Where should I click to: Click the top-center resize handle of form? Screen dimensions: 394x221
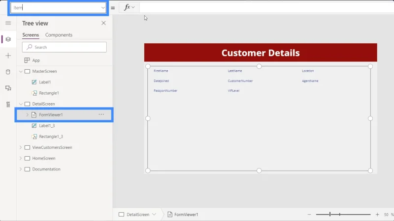click(259, 66)
